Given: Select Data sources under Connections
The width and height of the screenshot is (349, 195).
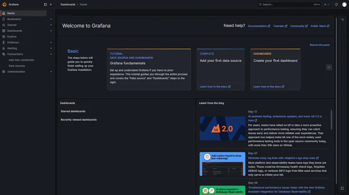Looking at the screenshot, I should [x=17, y=66].
